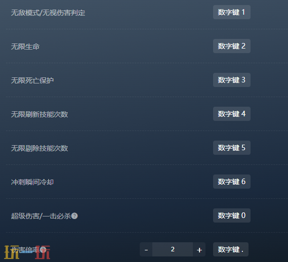Click the 数字键 . hotkey button
Viewport: 288px width, 262px height.
pyautogui.click(x=231, y=249)
